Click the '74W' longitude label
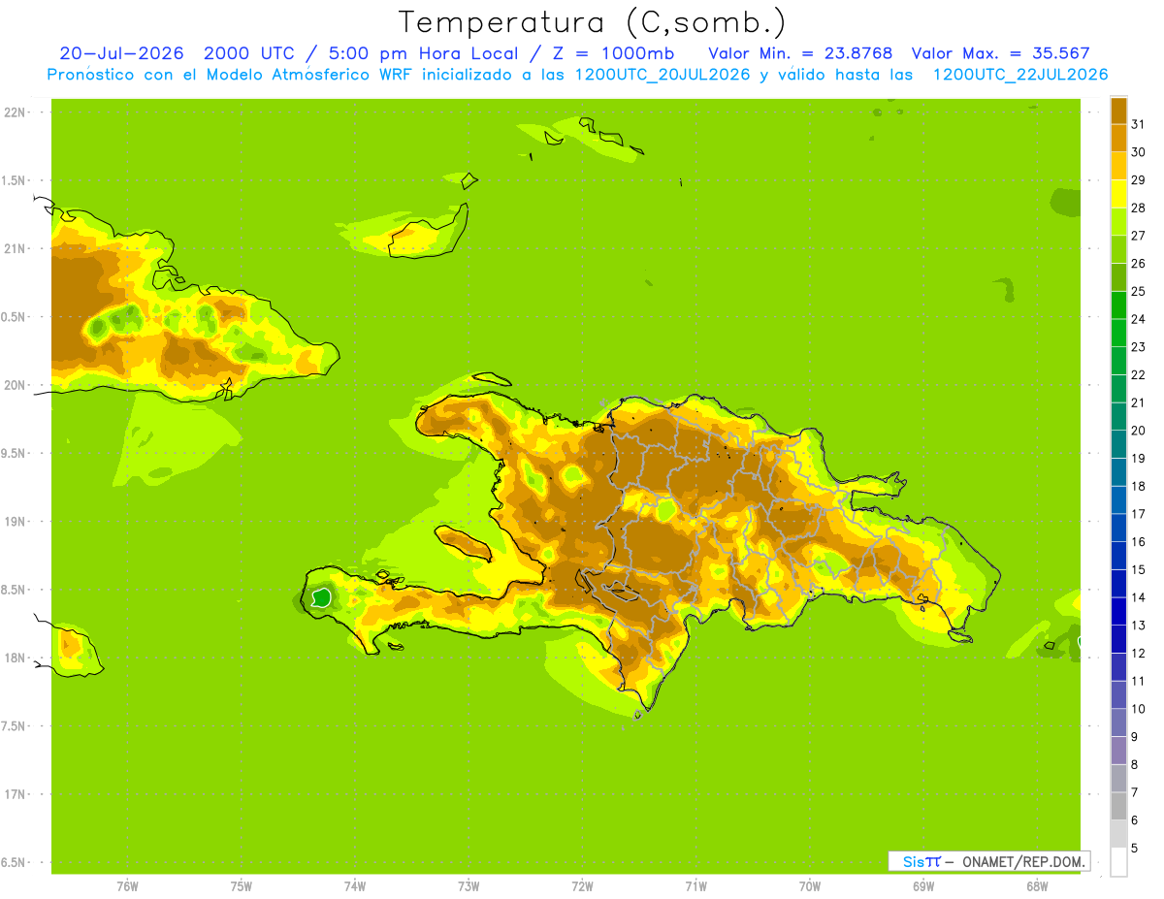 pos(355,886)
